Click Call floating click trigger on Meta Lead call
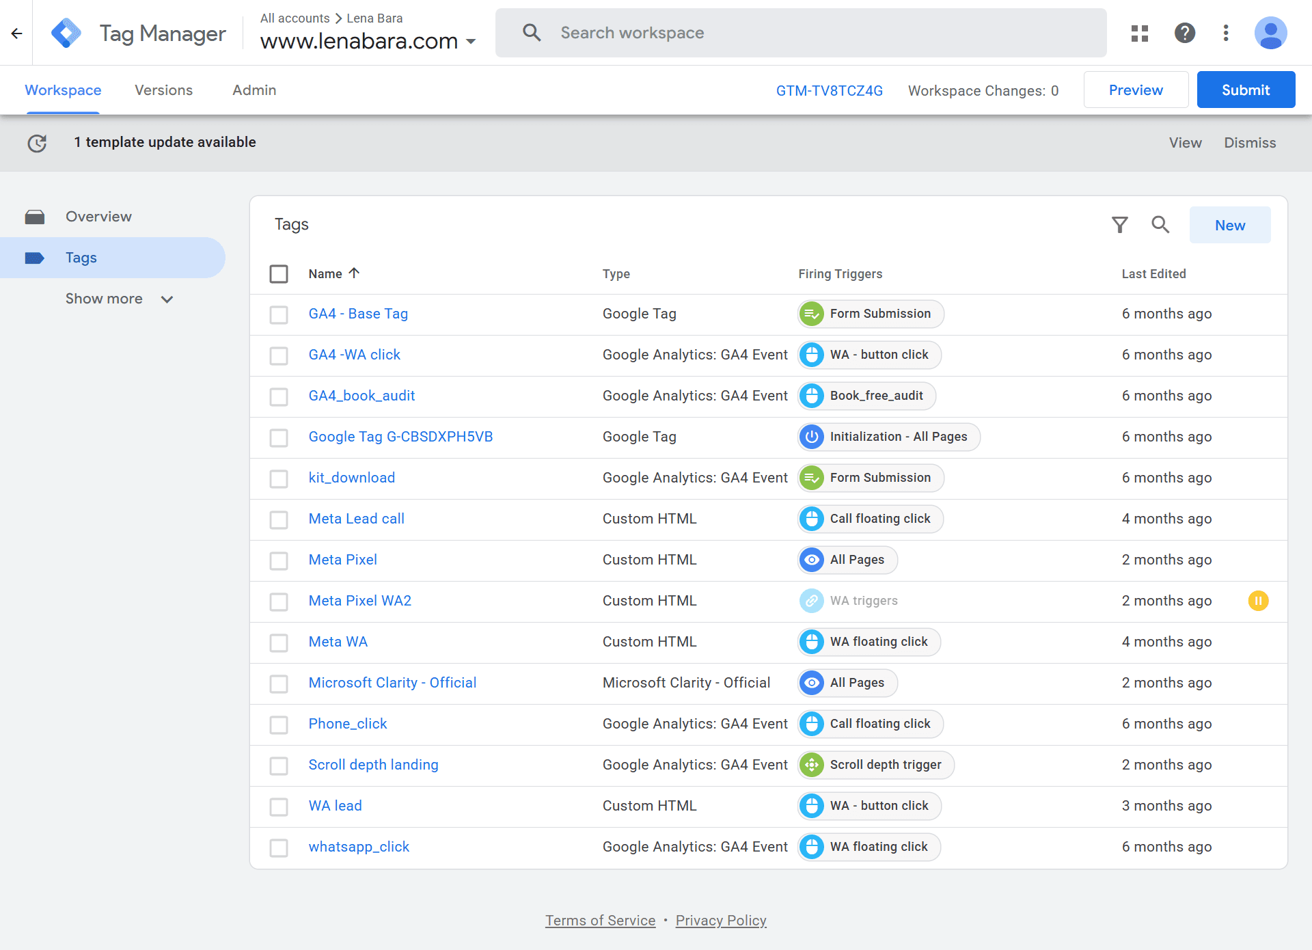The image size is (1312, 950). (x=871, y=519)
